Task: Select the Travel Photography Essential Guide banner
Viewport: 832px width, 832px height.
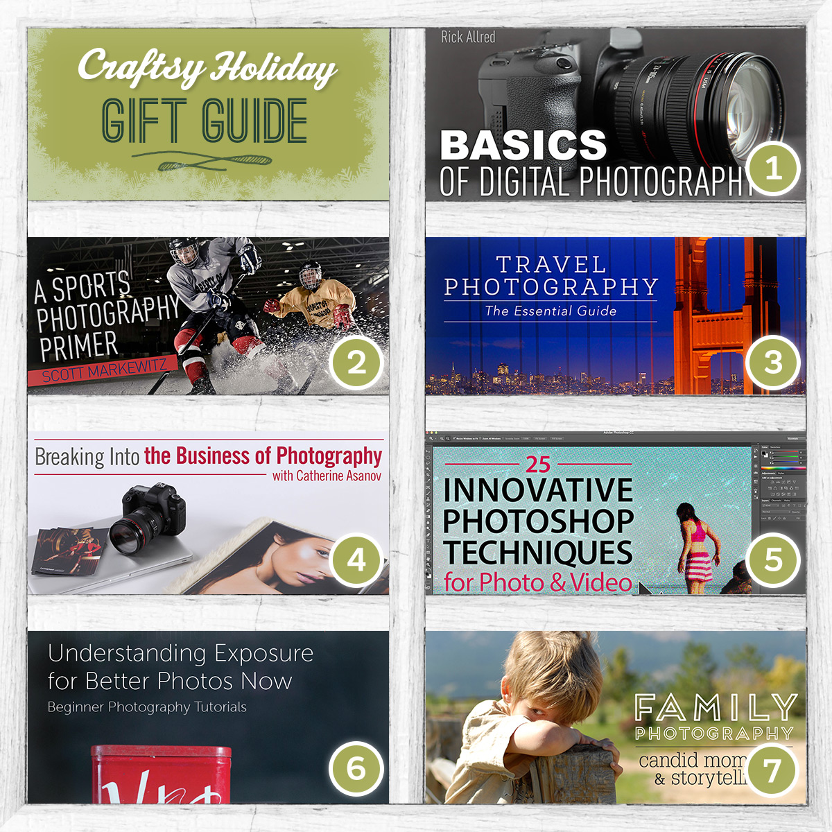Action: [x=616, y=316]
